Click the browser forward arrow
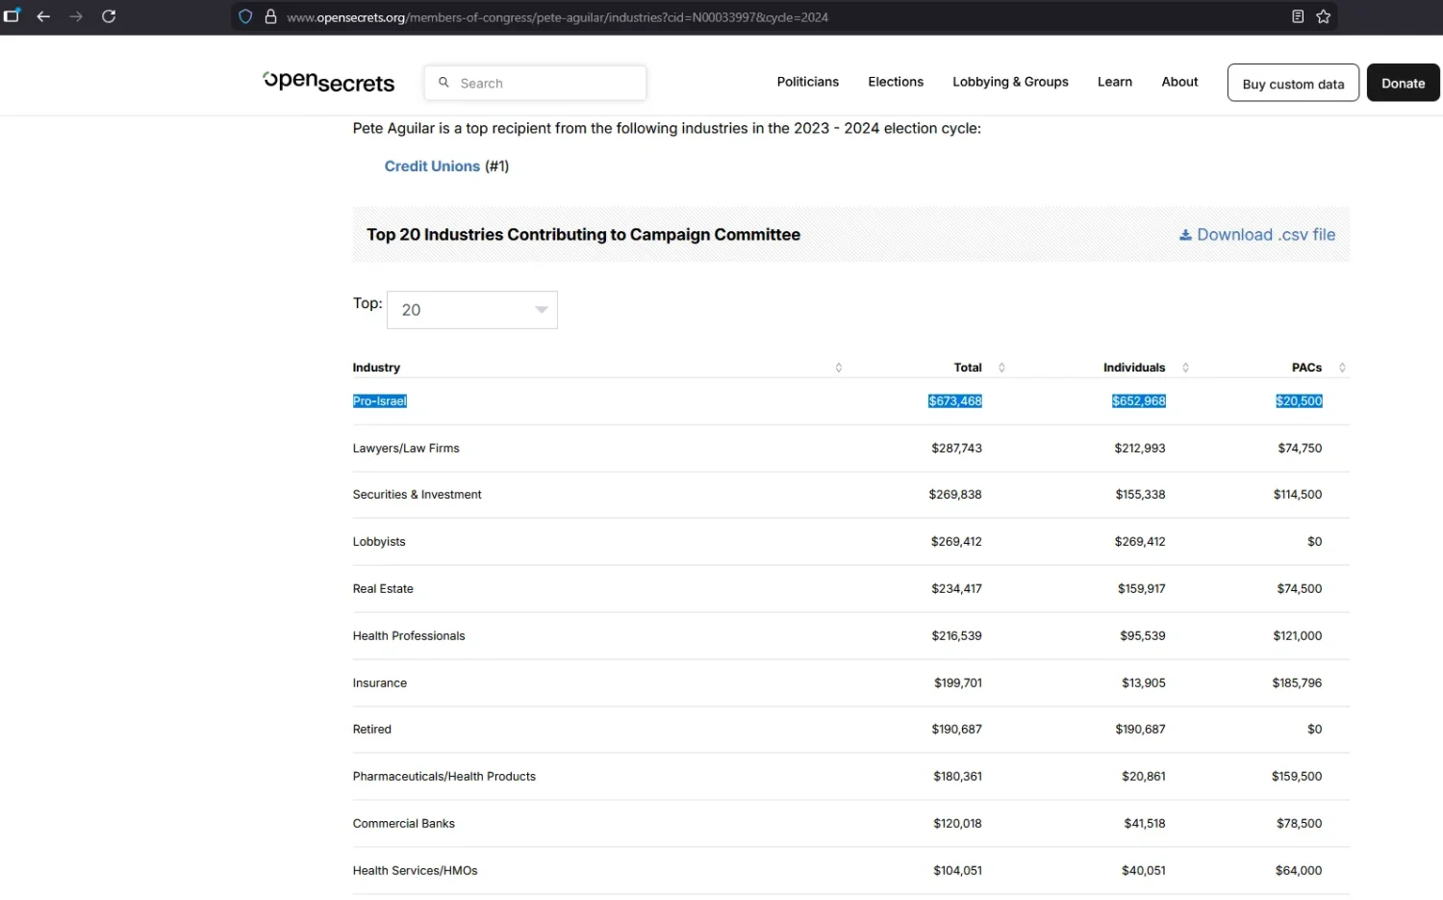Viewport: 1443px width, 900px height. 76,16
